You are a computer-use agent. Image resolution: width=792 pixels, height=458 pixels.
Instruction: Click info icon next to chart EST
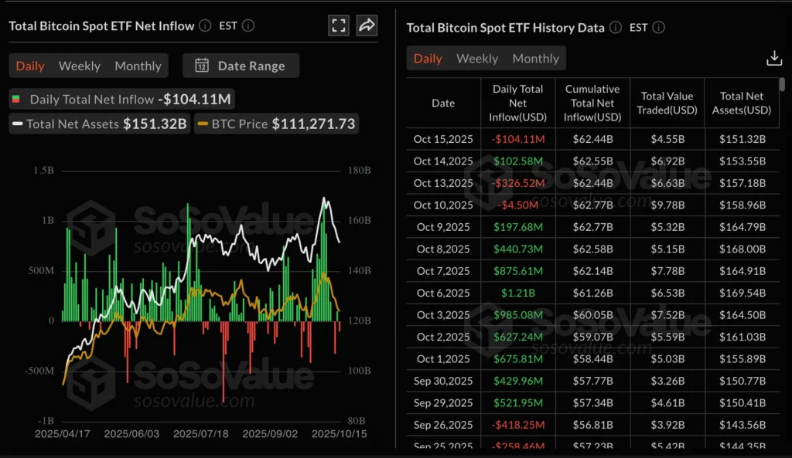coord(247,25)
